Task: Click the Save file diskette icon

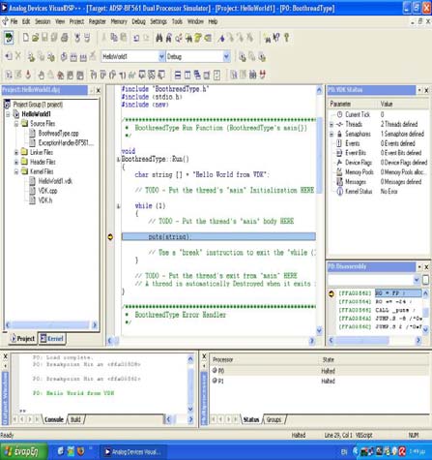Action: click(x=44, y=38)
